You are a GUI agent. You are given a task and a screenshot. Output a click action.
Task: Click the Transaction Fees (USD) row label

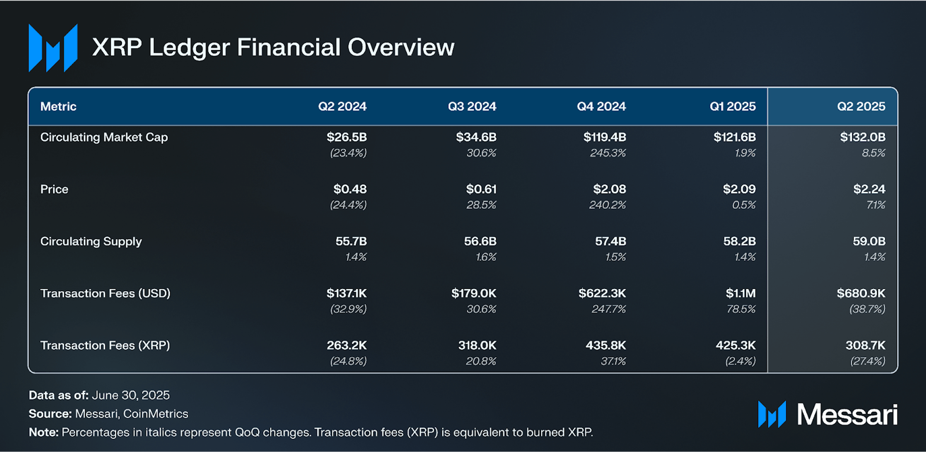[x=105, y=293]
